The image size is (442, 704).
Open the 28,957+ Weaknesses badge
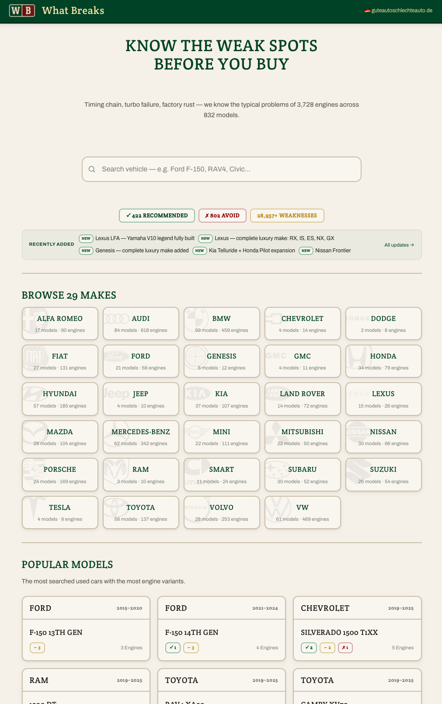[287, 216]
